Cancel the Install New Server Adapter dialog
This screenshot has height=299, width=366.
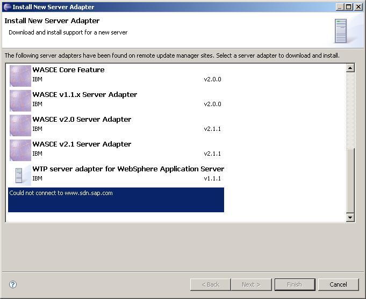pos(338,284)
